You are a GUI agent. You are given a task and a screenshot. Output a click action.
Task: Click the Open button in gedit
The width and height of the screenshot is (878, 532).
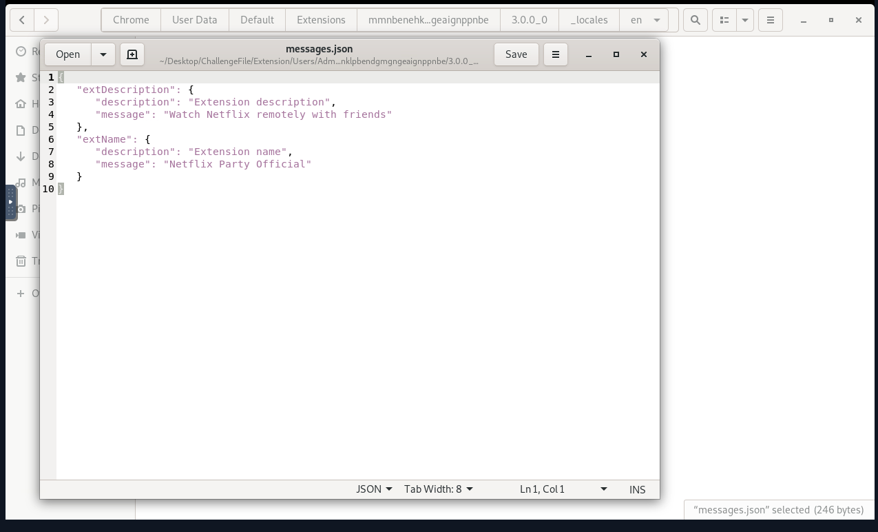[67, 54]
